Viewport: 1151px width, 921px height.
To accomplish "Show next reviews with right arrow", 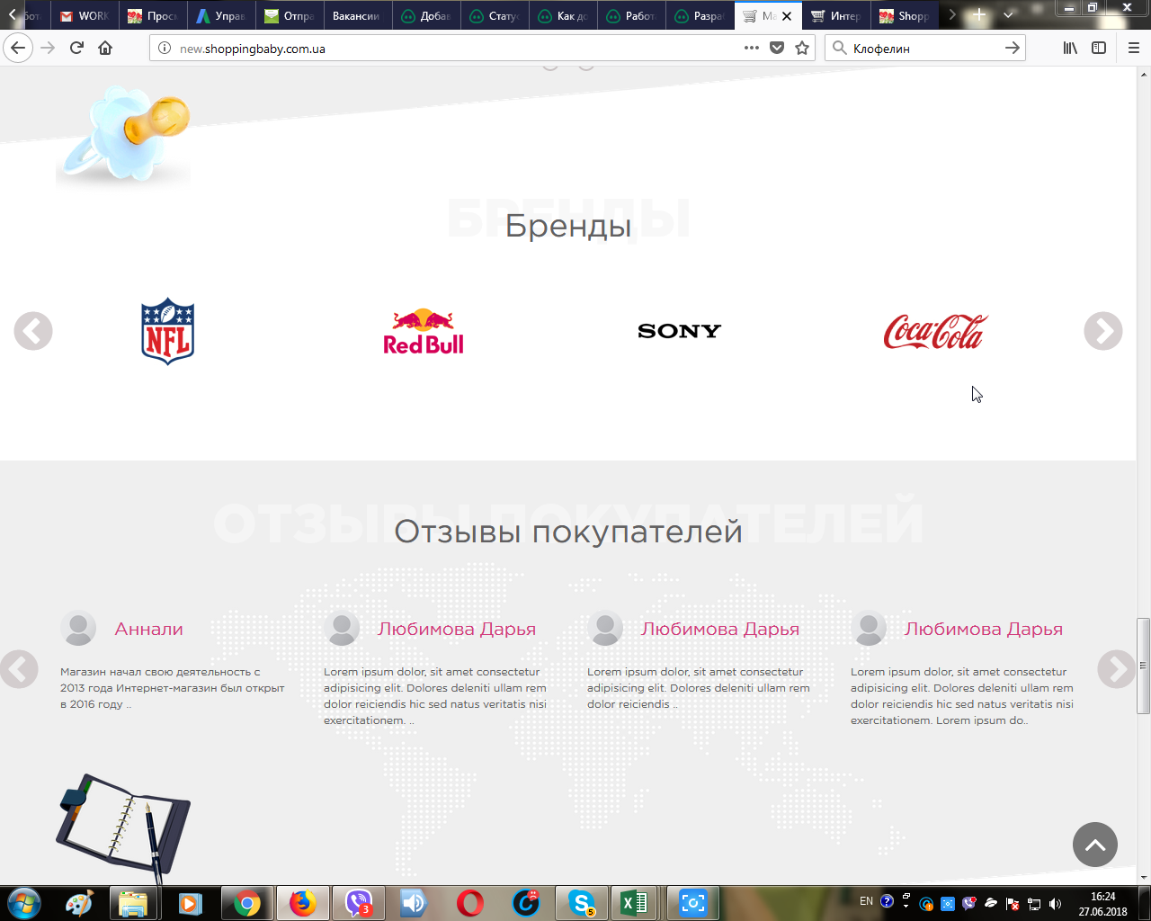I will tap(1117, 669).
